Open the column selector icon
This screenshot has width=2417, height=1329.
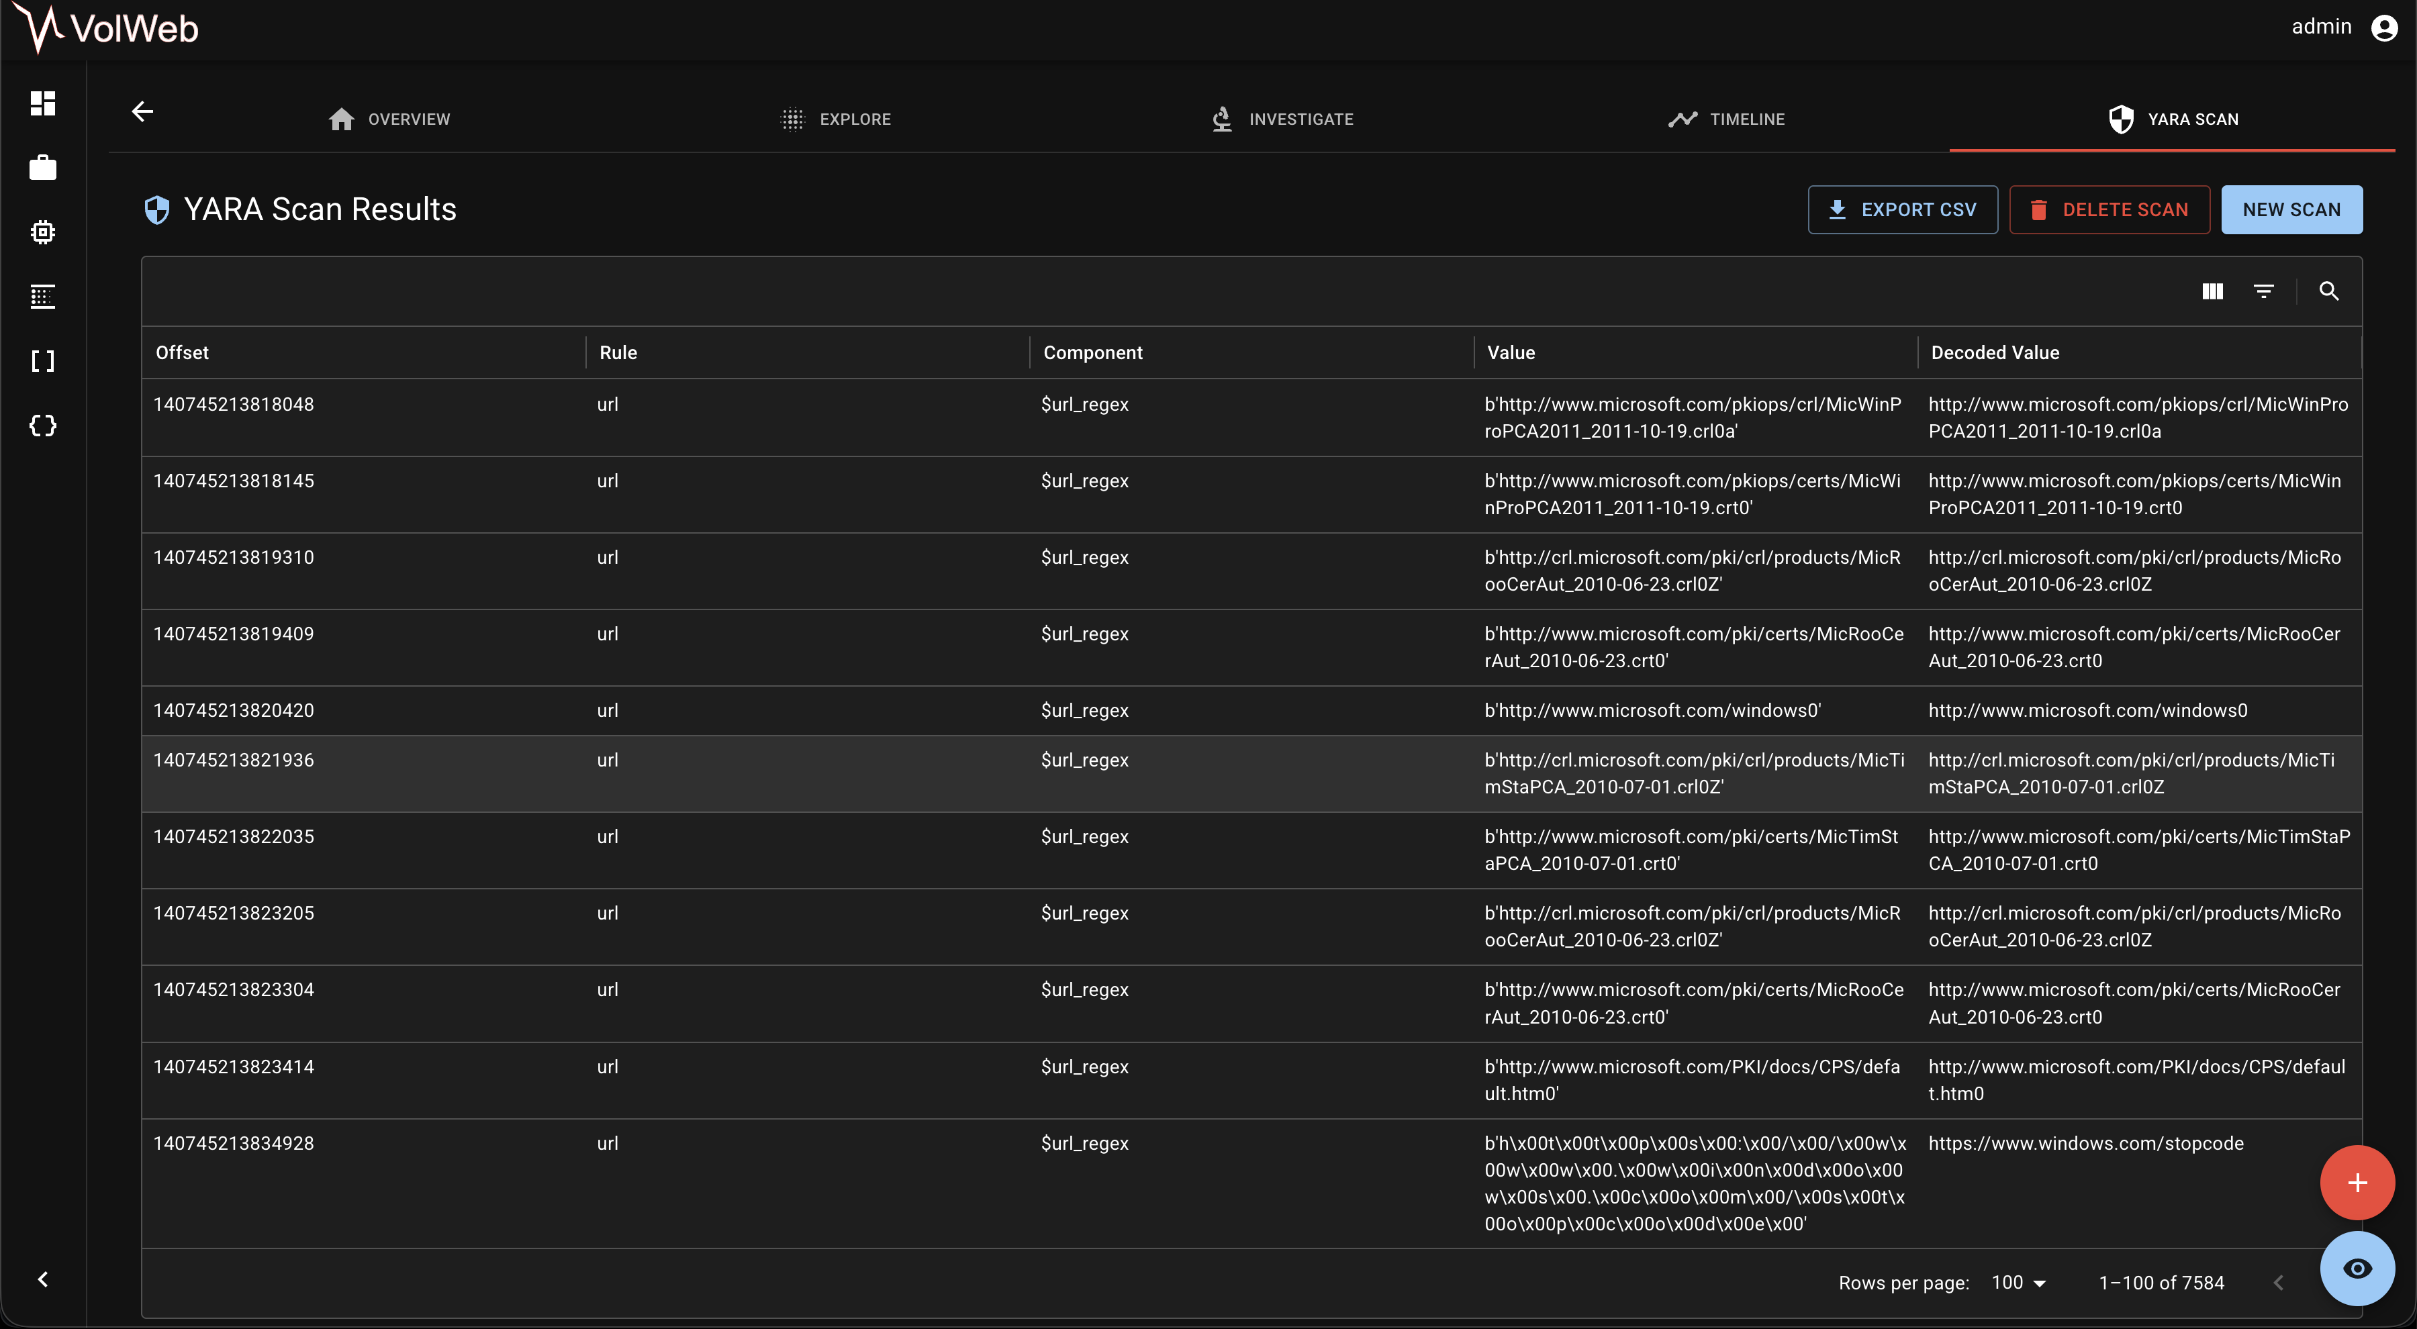pos(2212,292)
